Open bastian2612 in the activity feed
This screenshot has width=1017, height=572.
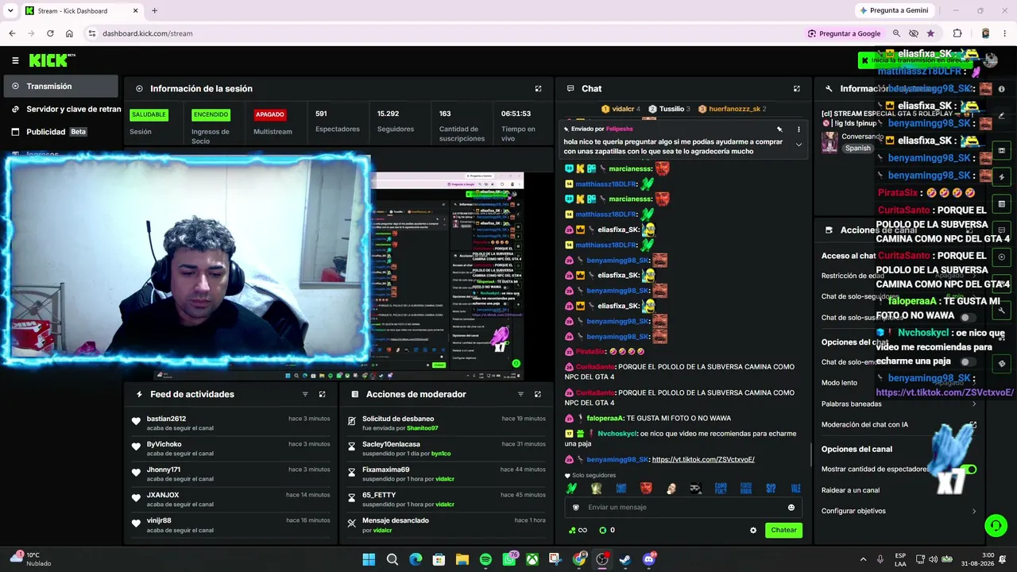(x=166, y=419)
